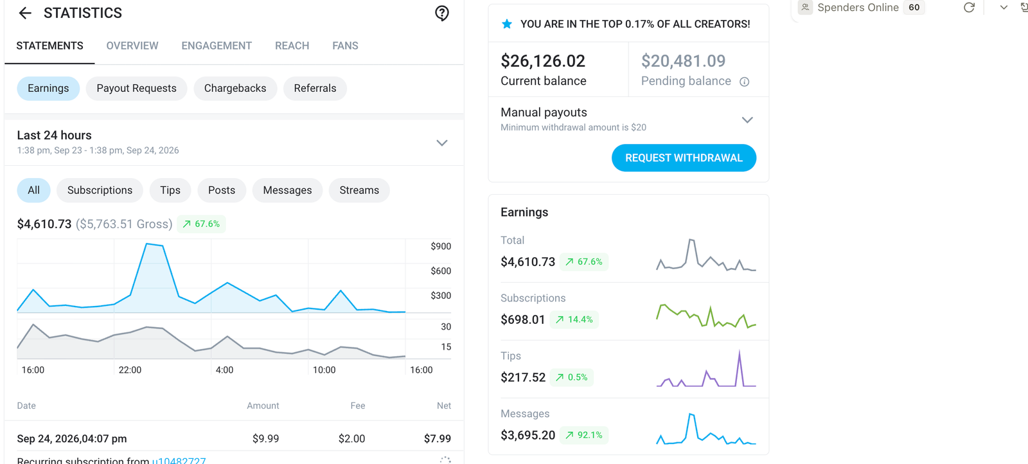The height and width of the screenshot is (464, 1028).
Task: Click the $2.00 fee value
Action: click(351, 438)
